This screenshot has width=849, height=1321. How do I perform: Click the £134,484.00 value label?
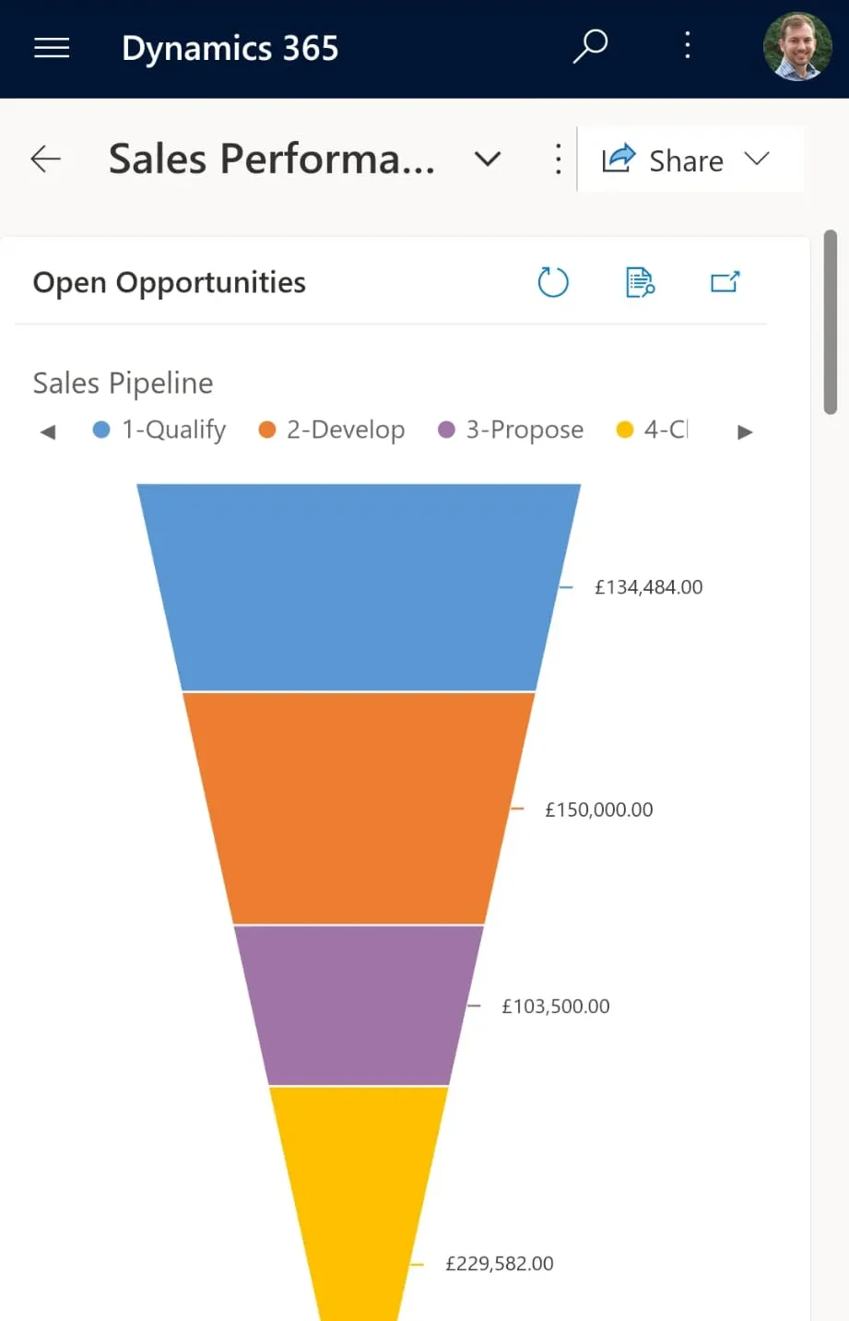click(x=648, y=587)
